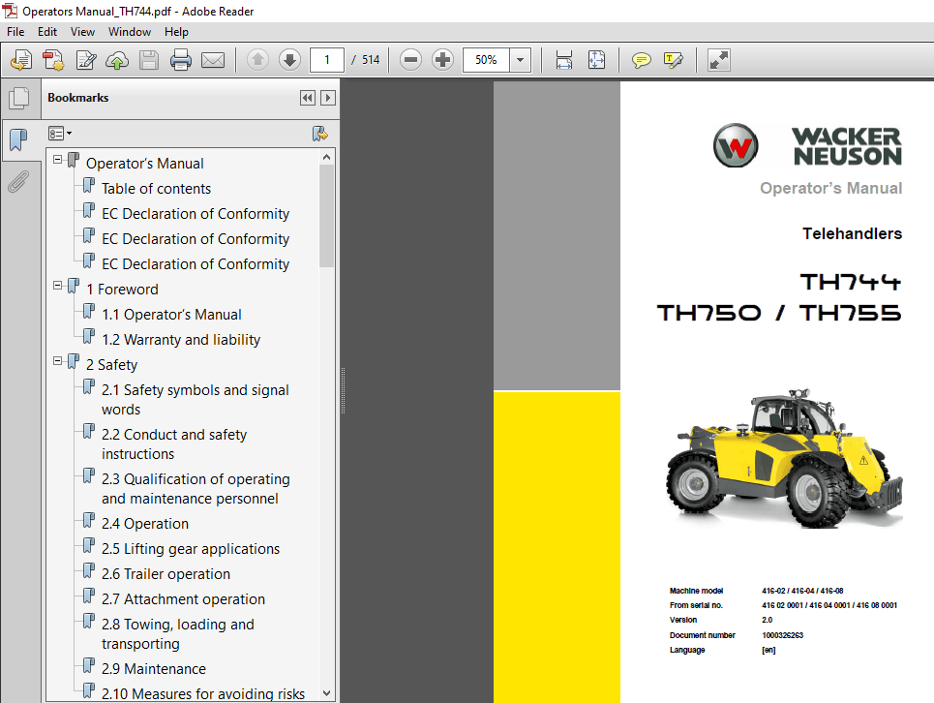934x703 pixels.
Task: Switch to full screen reading mode
Action: pos(717,59)
